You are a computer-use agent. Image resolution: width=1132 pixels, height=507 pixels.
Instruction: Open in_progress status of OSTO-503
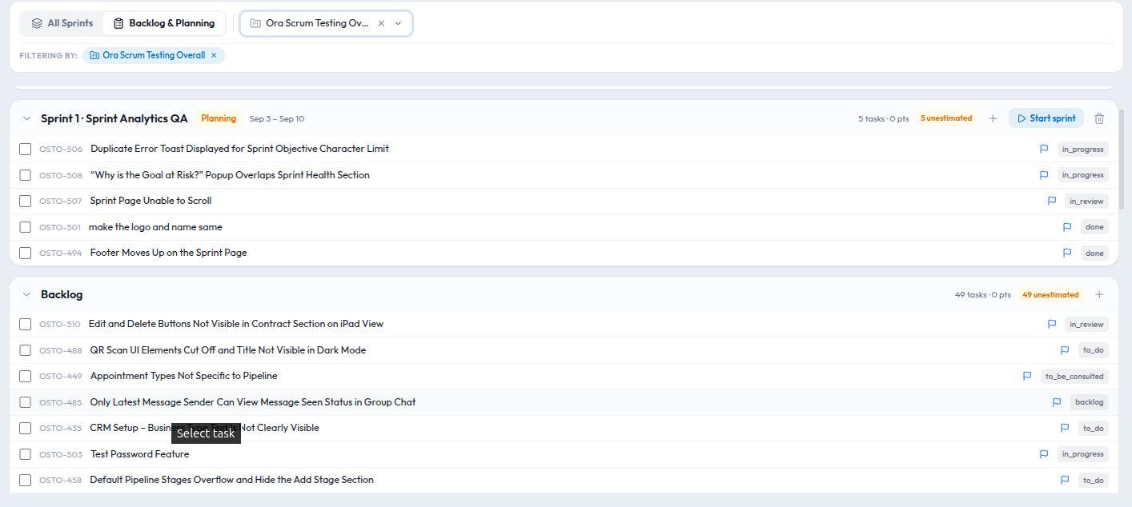click(x=1082, y=454)
